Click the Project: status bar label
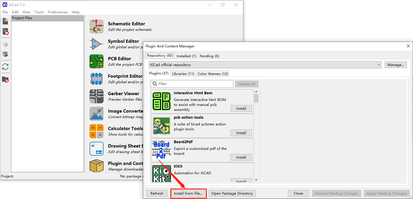 pyautogui.click(x=7, y=176)
